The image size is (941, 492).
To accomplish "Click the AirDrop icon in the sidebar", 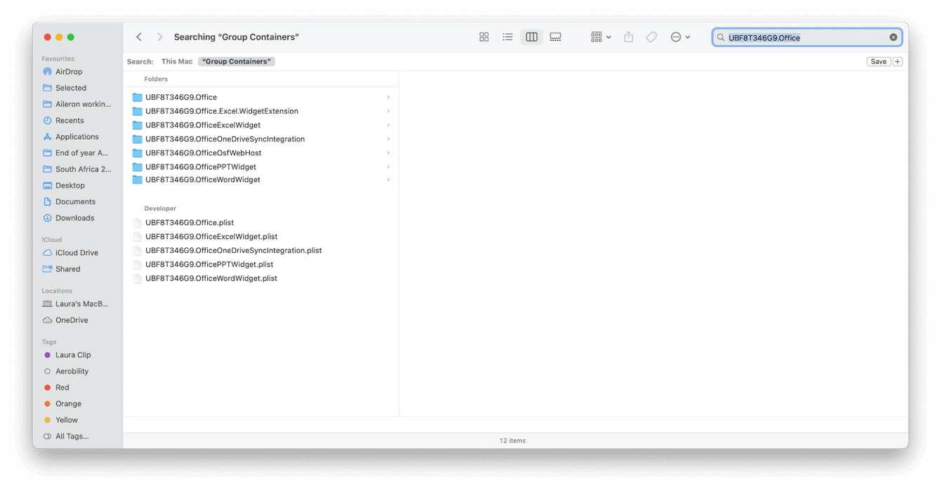I will pyautogui.click(x=48, y=71).
